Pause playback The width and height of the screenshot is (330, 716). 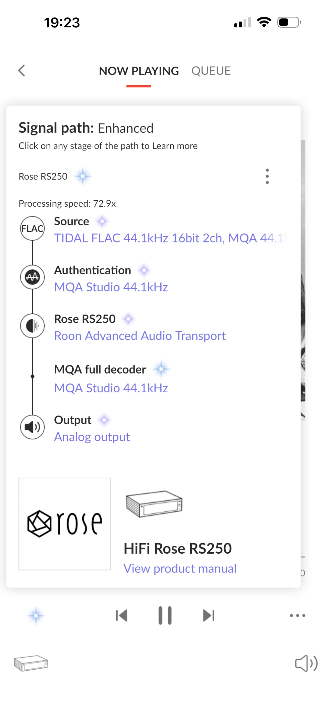(165, 615)
